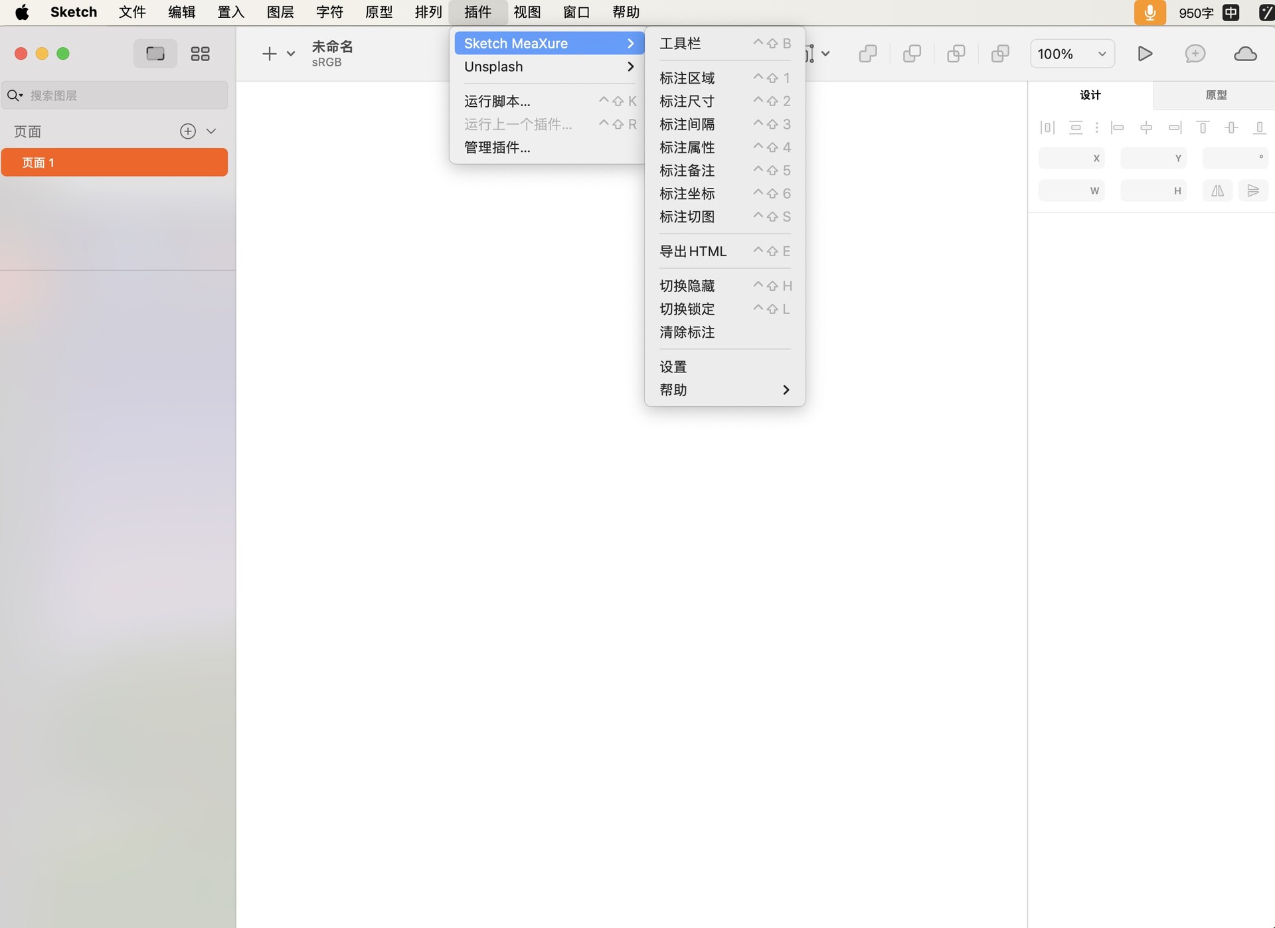The image size is (1275, 928).
Task: Expand the Unsplash submenu
Action: coord(549,66)
